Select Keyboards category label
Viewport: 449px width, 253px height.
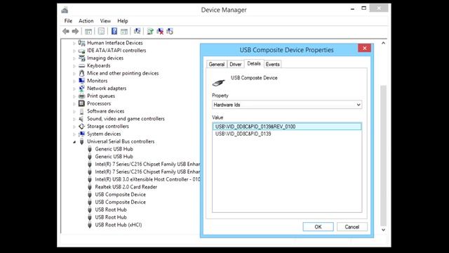(98, 65)
